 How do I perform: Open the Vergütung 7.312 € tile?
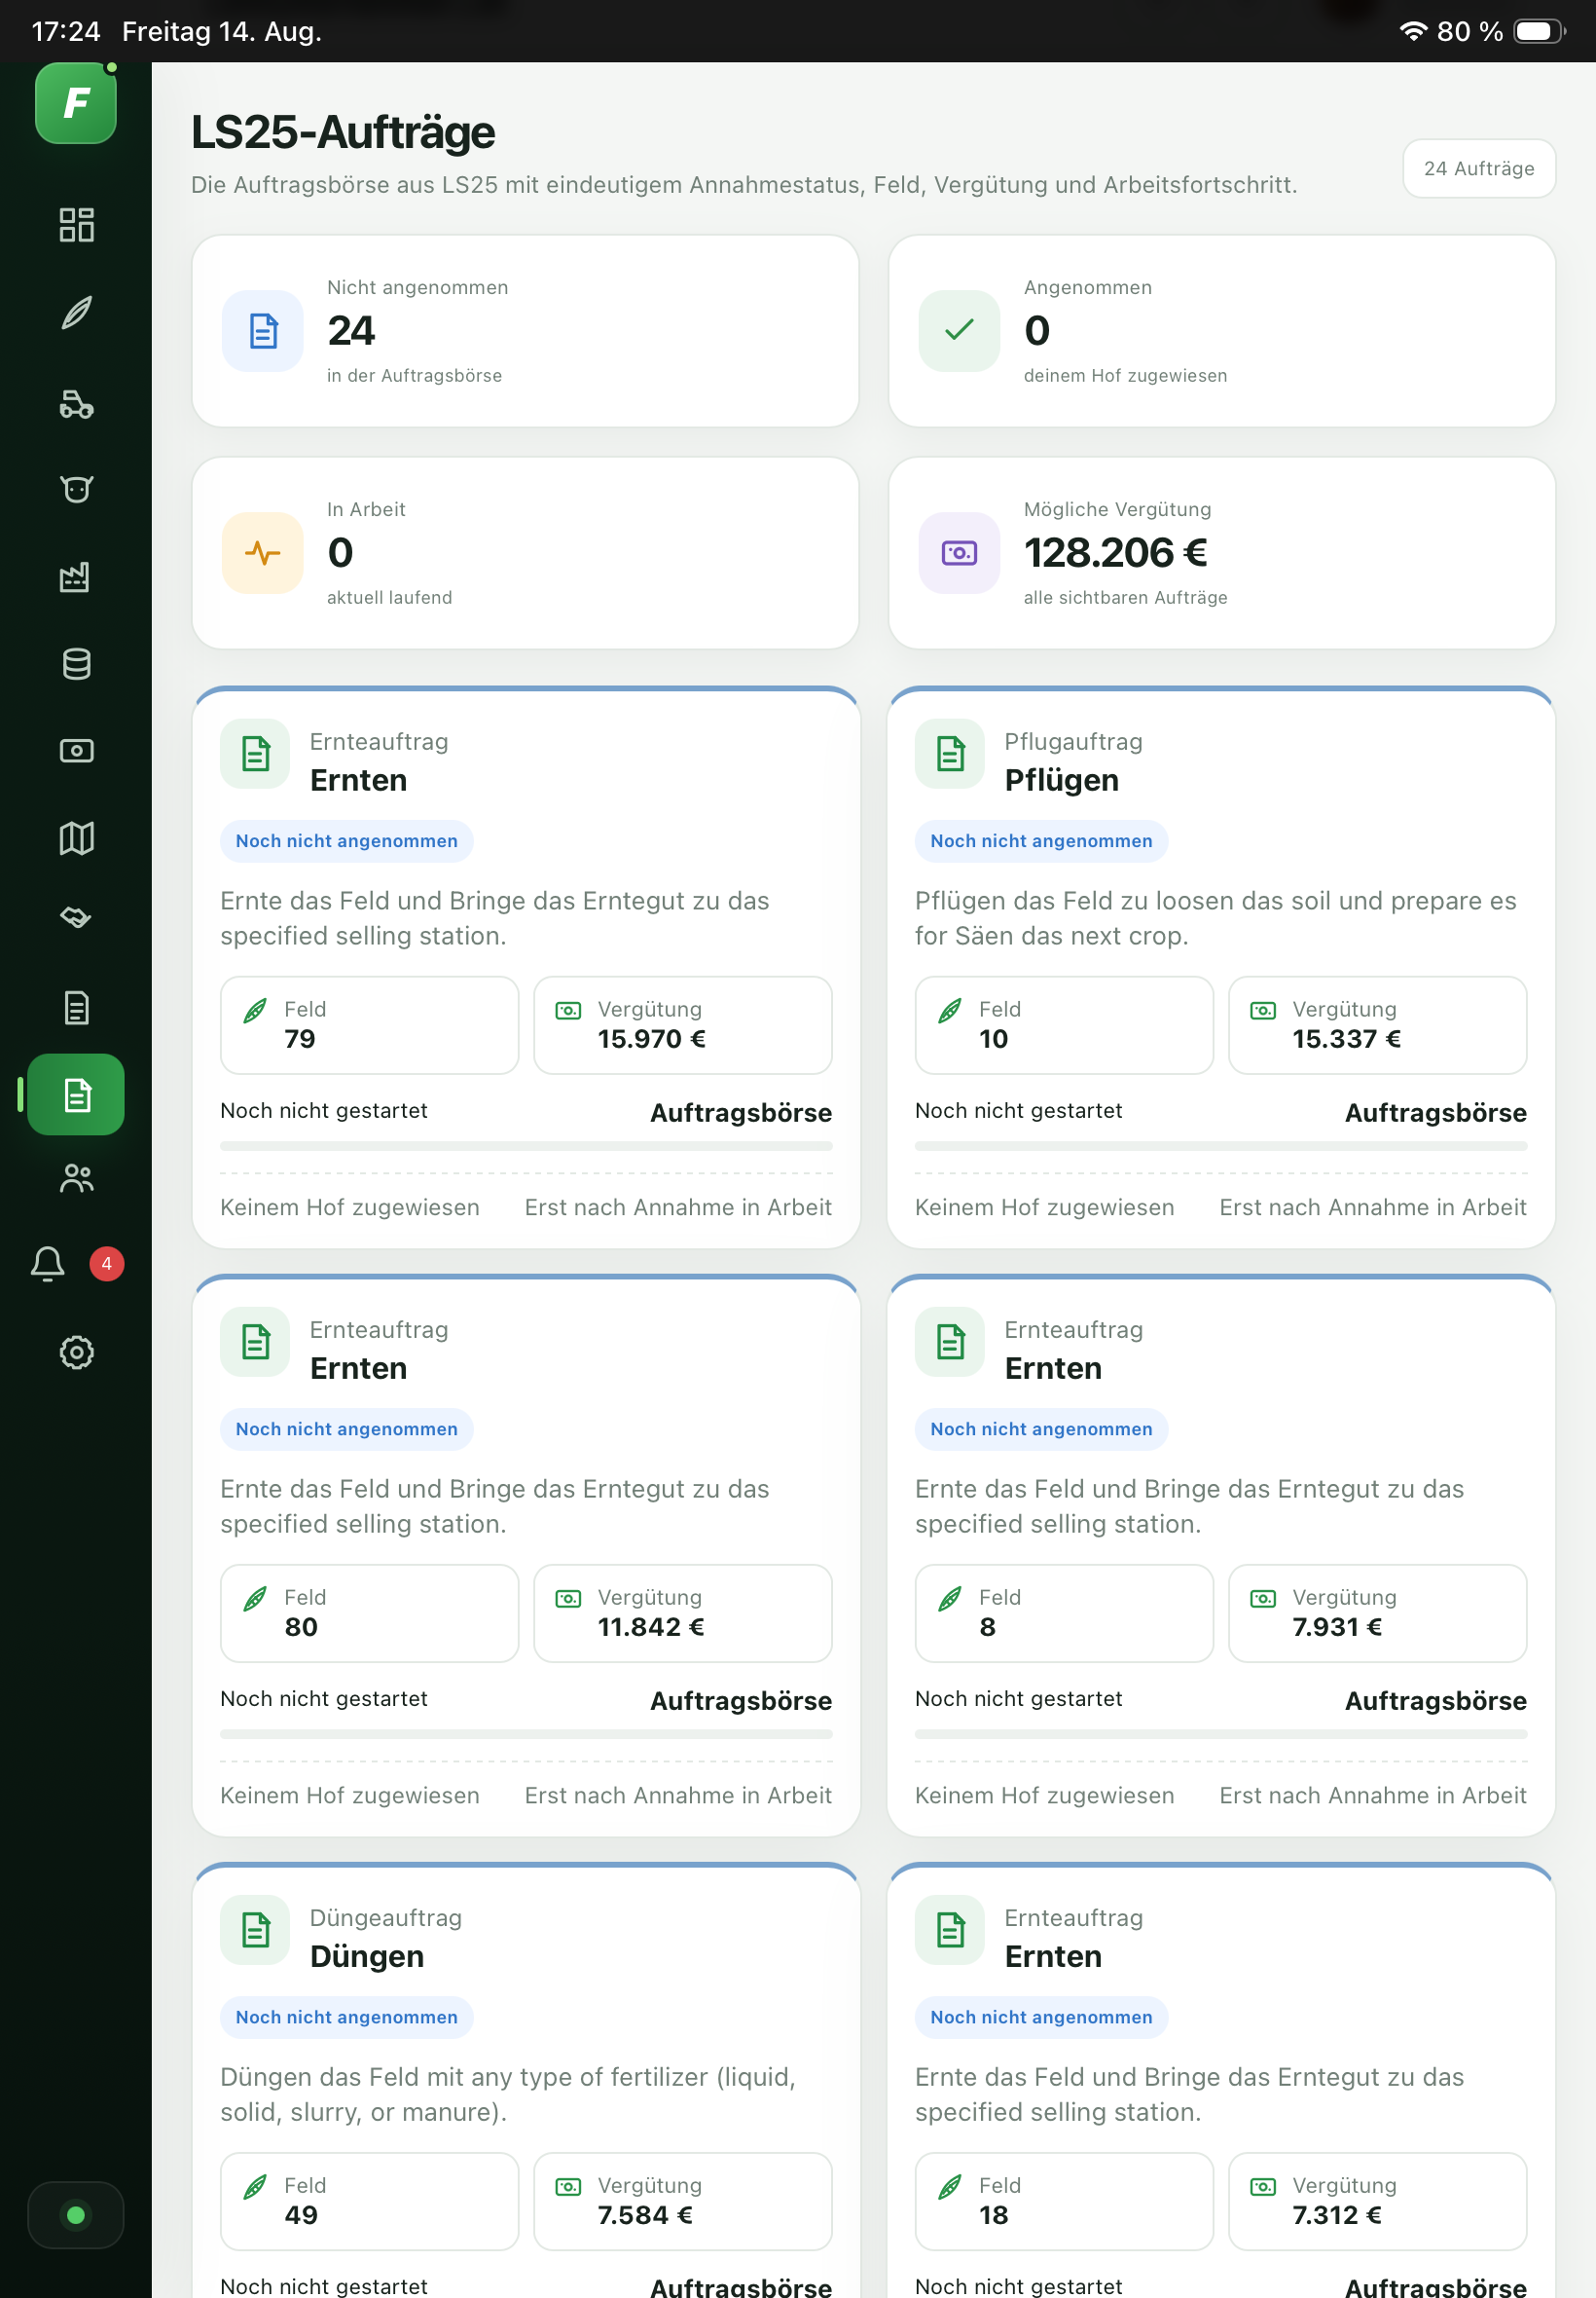click(x=1378, y=2202)
